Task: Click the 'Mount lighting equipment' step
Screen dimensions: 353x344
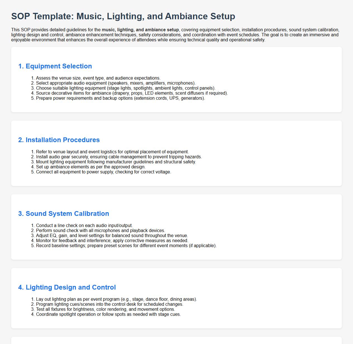Action: (116, 162)
